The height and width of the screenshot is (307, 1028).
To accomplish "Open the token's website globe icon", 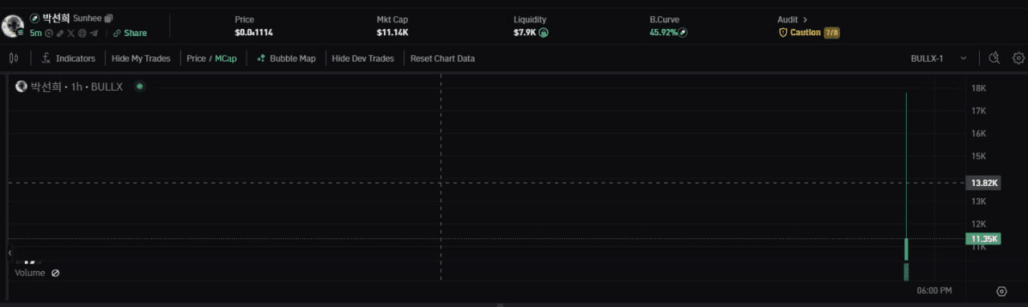I will tap(82, 33).
